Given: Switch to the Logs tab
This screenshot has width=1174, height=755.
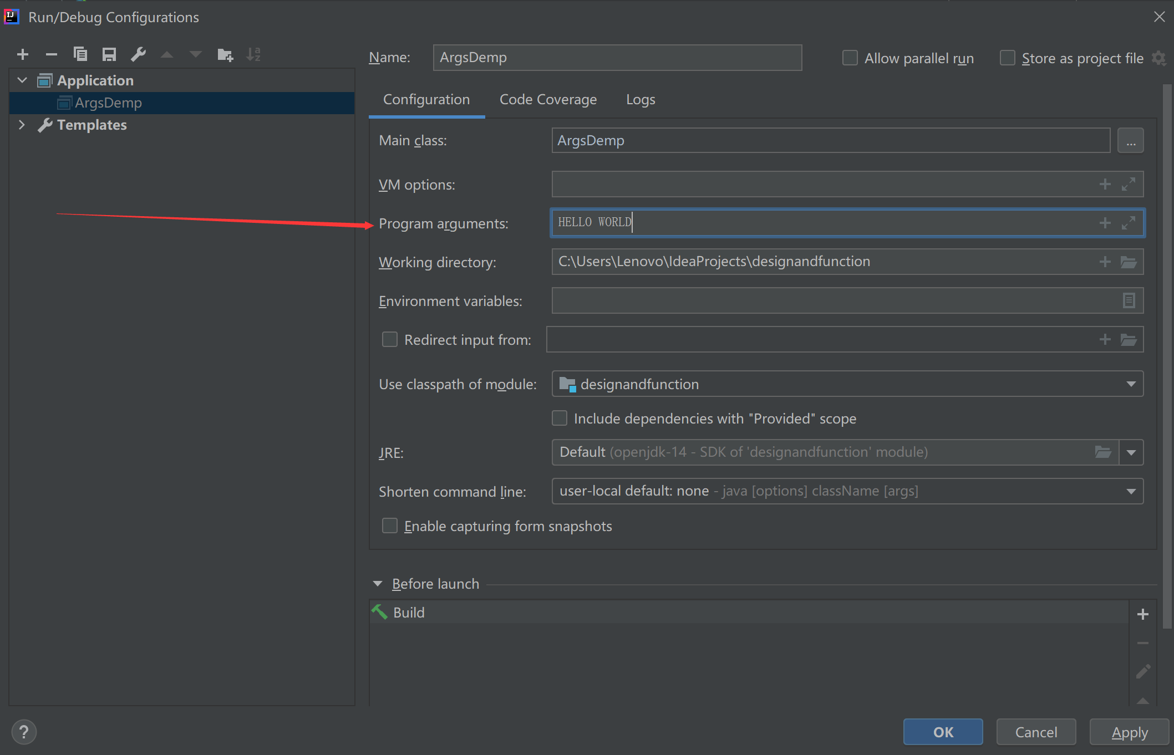Looking at the screenshot, I should (641, 100).
